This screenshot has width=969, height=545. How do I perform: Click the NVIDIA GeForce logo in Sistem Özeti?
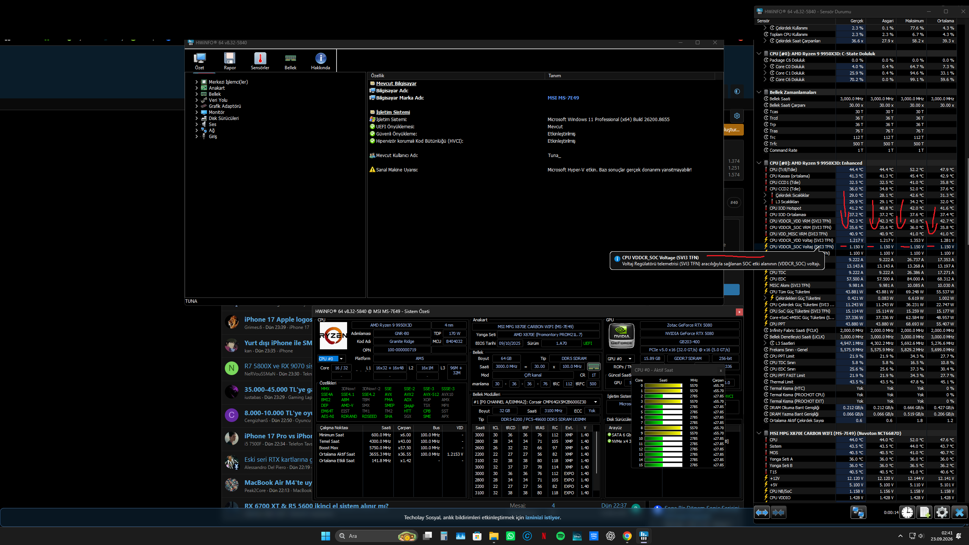click(622, 336)
